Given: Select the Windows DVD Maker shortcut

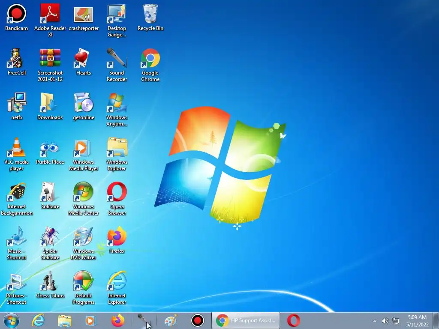Looking at the screenshot, I should (x=84, y=243).
